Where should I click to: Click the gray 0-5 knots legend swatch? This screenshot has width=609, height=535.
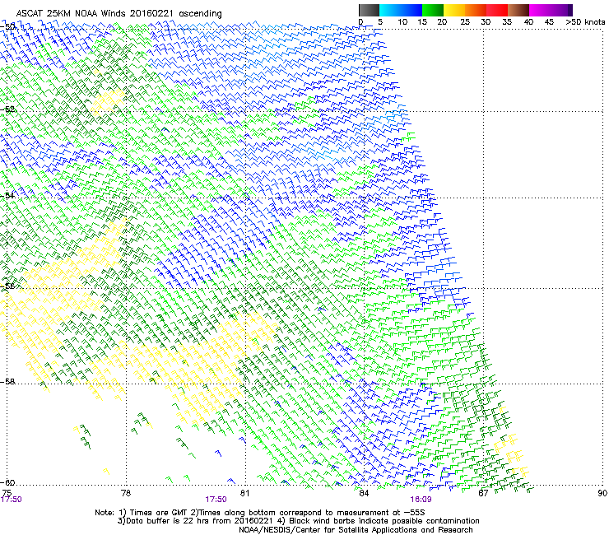[x=369, y=10]
